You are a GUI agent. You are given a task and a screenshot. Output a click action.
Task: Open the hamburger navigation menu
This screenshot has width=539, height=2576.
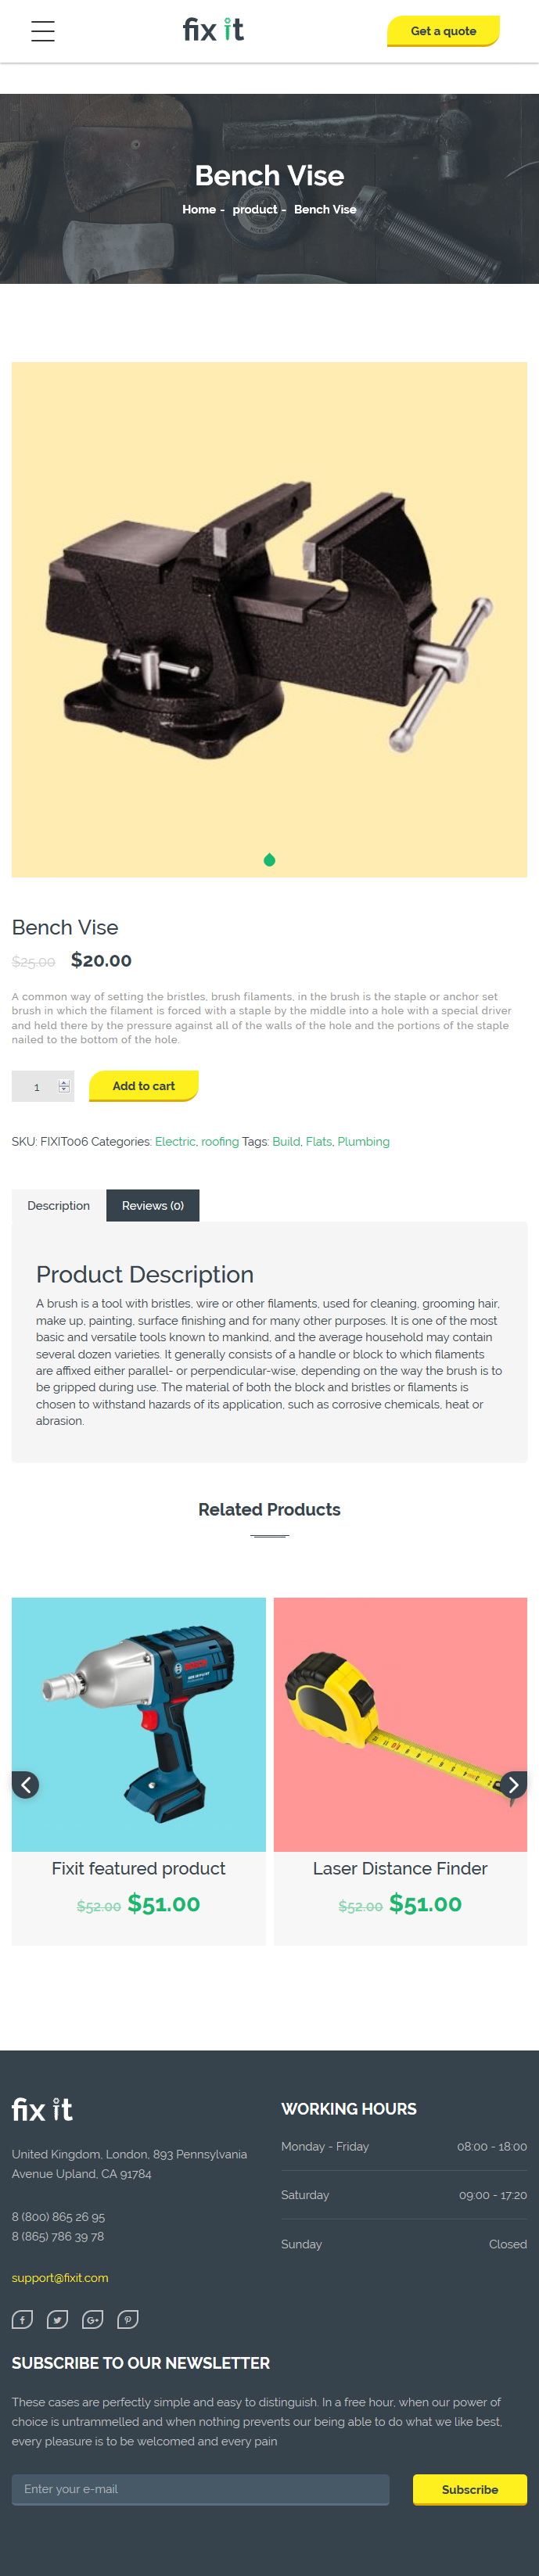(43, 31)
